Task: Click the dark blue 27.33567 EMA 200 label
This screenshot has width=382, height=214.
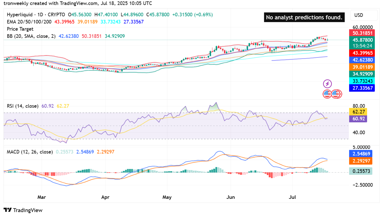Action: [362, 88]
